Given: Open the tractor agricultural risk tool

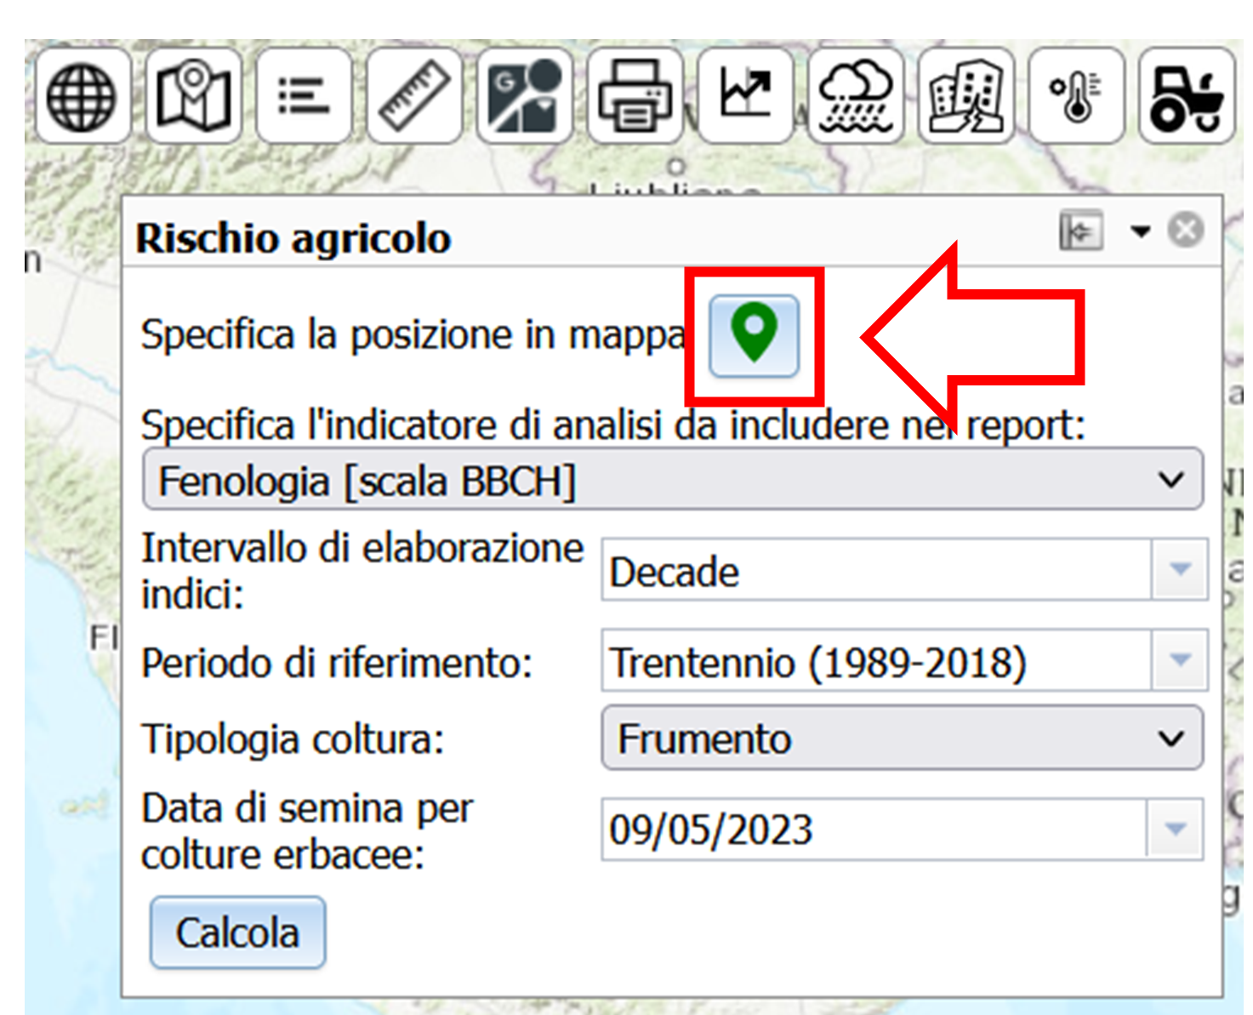Looking at the screenshot, I should click(x=1187, y=95).
